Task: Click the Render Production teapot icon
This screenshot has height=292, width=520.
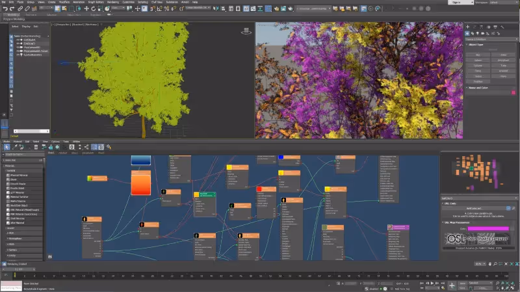Action: (x=291, y=8)
